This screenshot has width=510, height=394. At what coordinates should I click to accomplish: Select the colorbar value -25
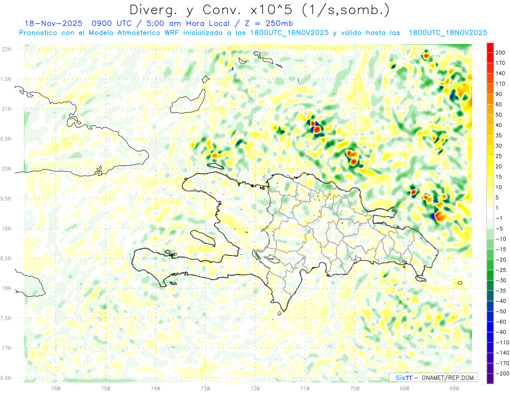tap(501, 270)
